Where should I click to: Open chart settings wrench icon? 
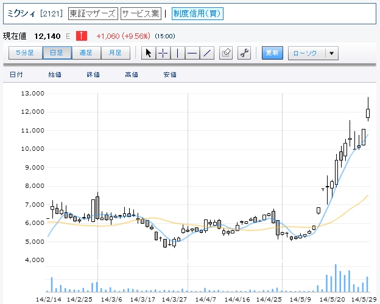pyautogui.click(x=245, y=53)
